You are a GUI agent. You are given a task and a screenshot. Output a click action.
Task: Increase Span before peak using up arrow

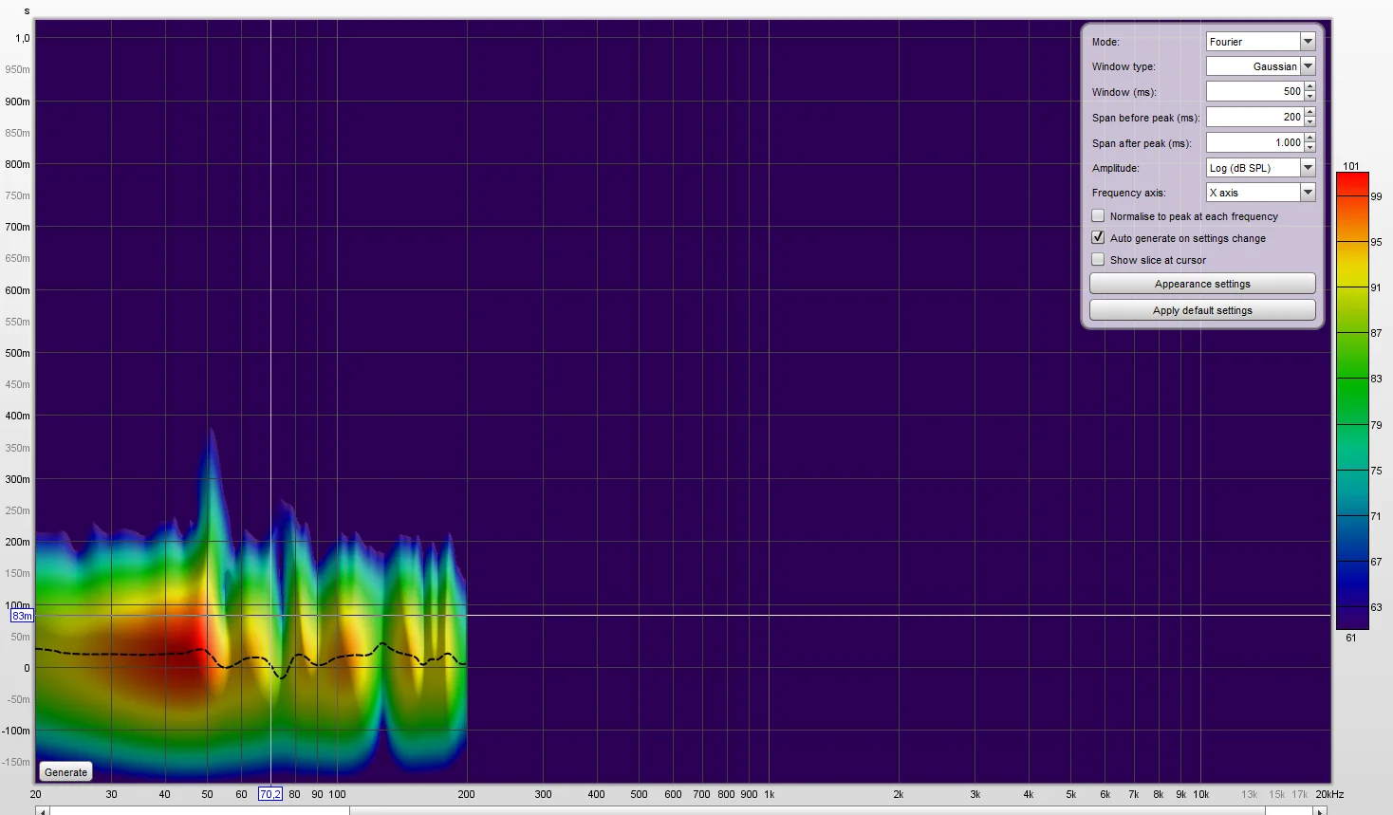pos(1310,113)
